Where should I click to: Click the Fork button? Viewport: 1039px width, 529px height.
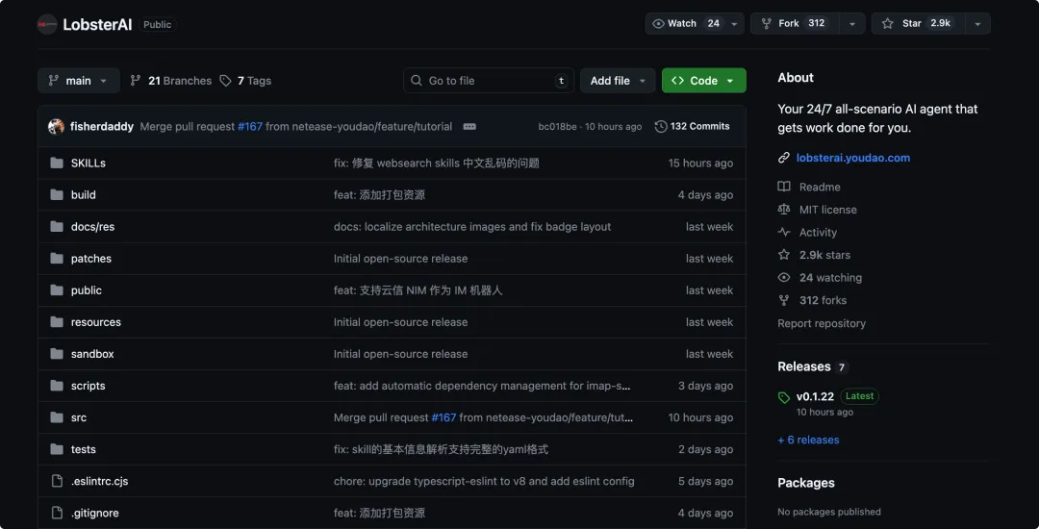coord(796,23)
